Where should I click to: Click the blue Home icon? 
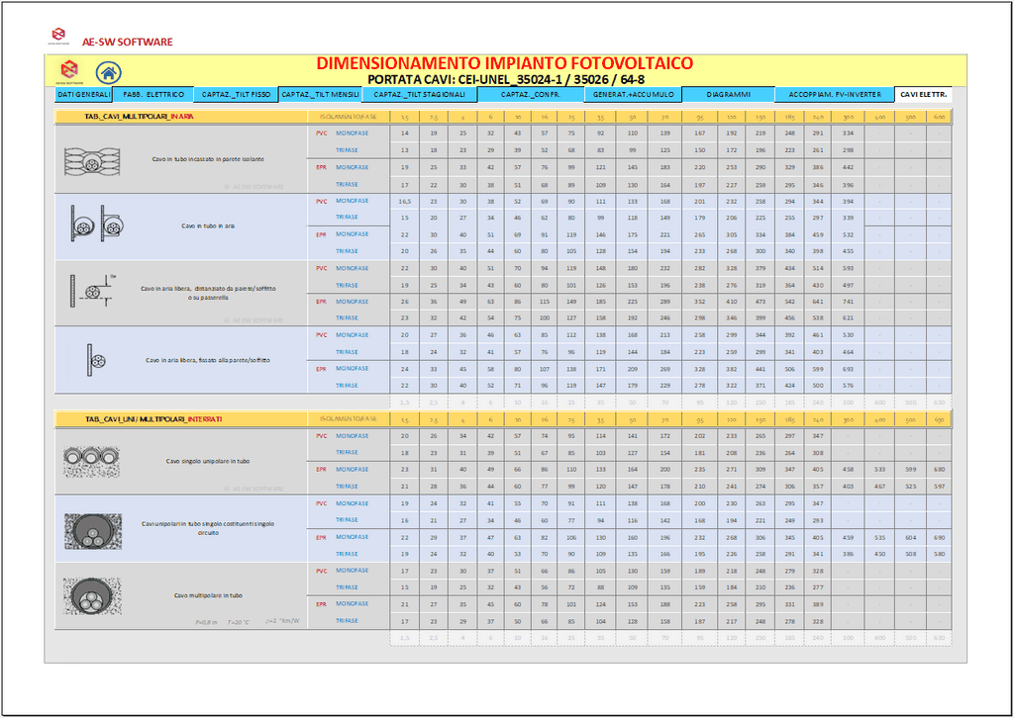click(x=108, y=72)
